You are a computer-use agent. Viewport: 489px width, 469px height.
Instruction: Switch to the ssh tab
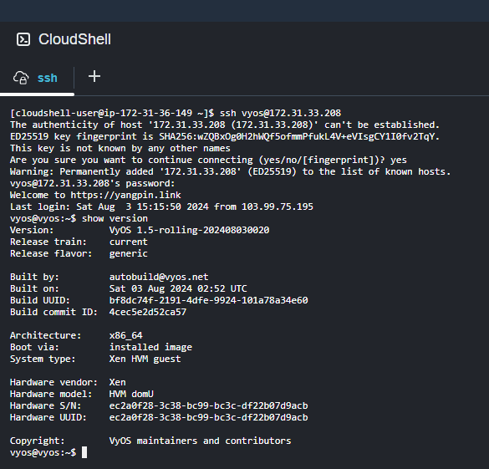pos(37,78)
